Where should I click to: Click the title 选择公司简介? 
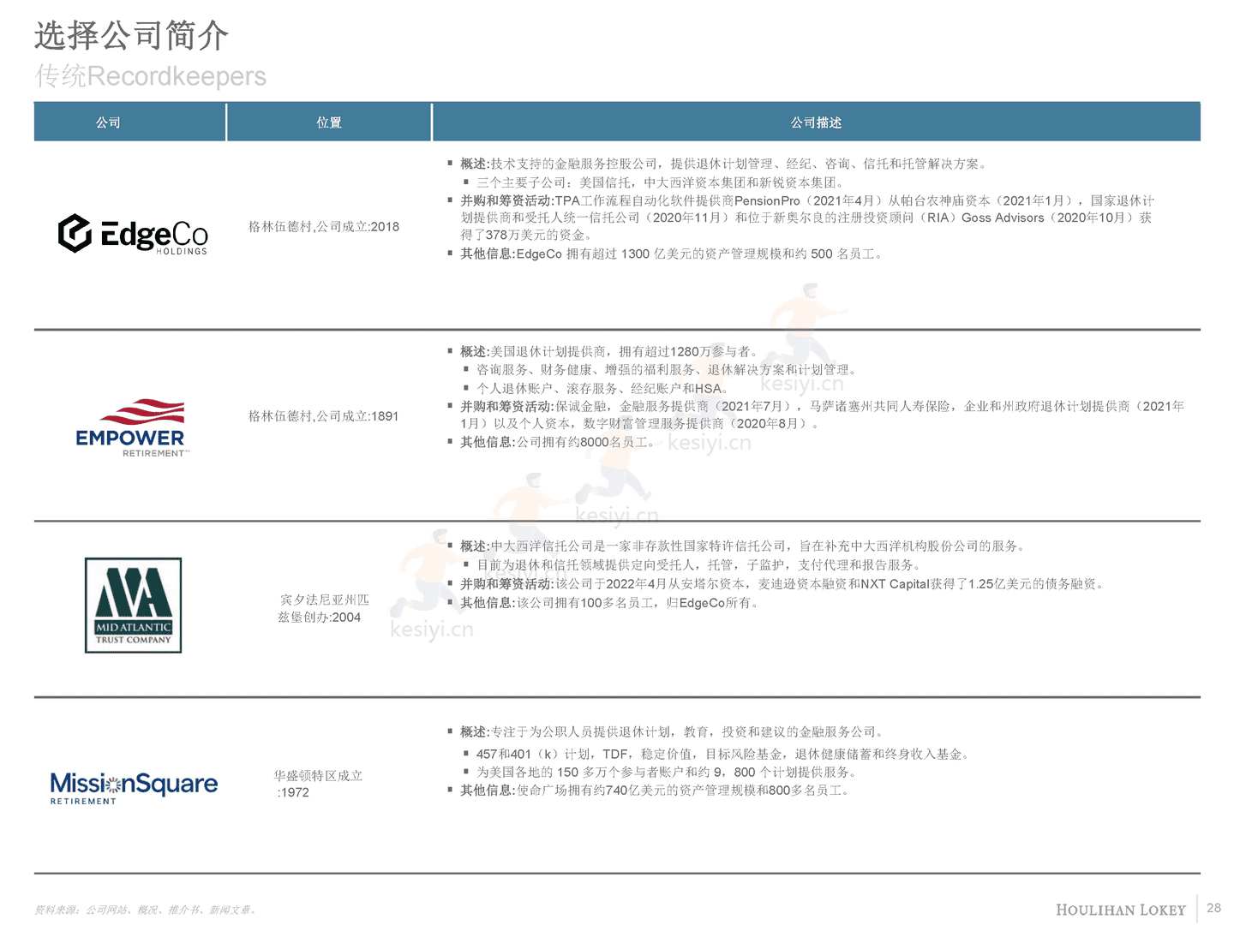point(131,36)
